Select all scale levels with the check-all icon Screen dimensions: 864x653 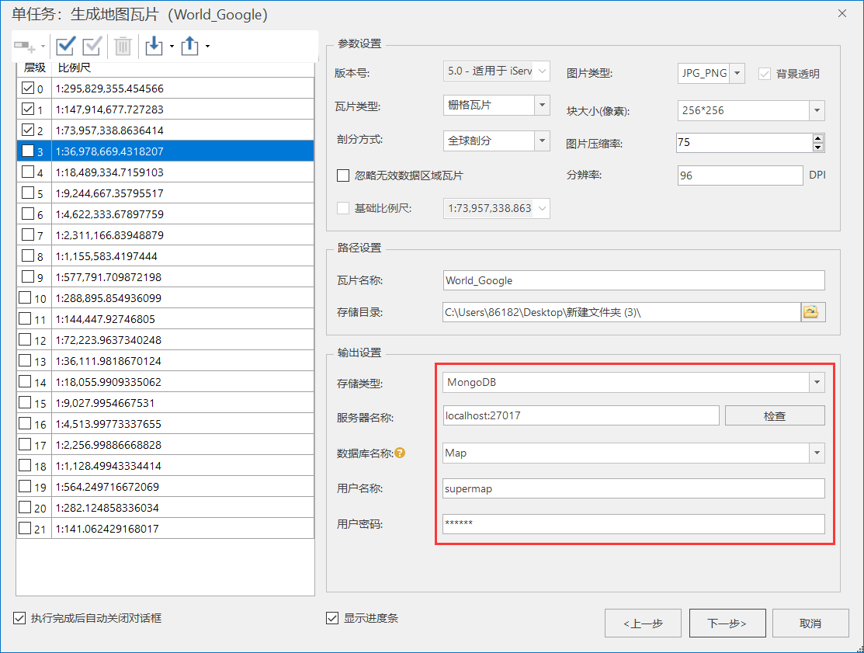(x=65, y=46)
